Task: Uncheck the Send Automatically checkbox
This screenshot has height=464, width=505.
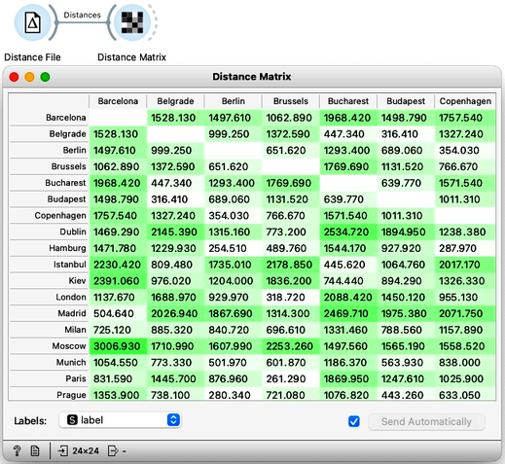Action: point(353,421)
